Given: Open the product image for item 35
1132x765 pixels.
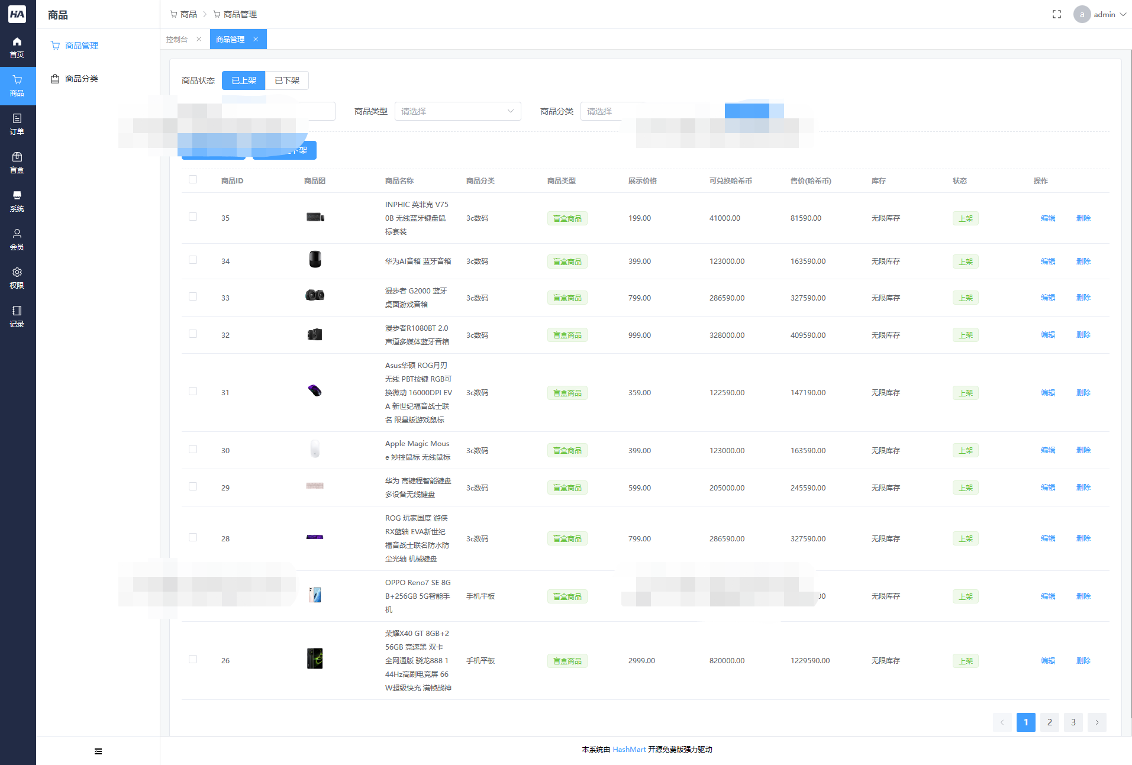Looking at the screenshot, I should click(315, 217).
